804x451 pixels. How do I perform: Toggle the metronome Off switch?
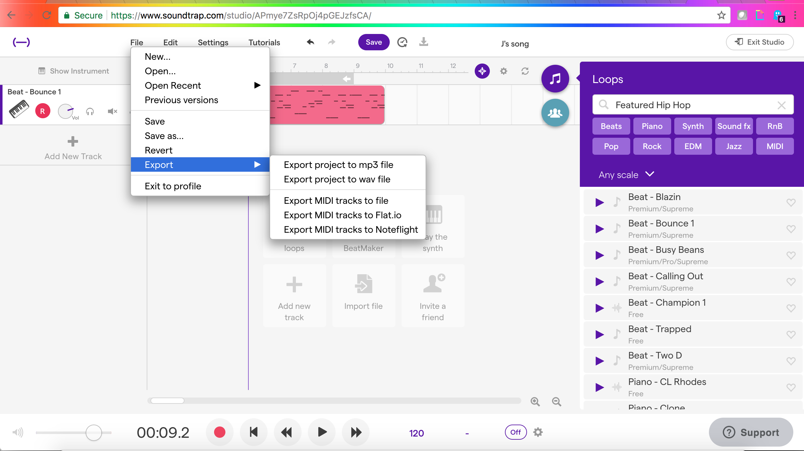click(516, 432)
